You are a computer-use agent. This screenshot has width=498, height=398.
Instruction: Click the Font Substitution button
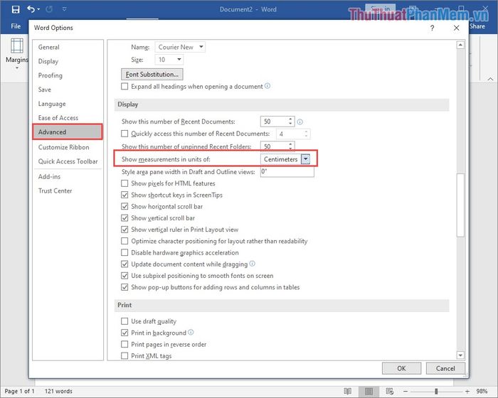(x=152, y=74)
